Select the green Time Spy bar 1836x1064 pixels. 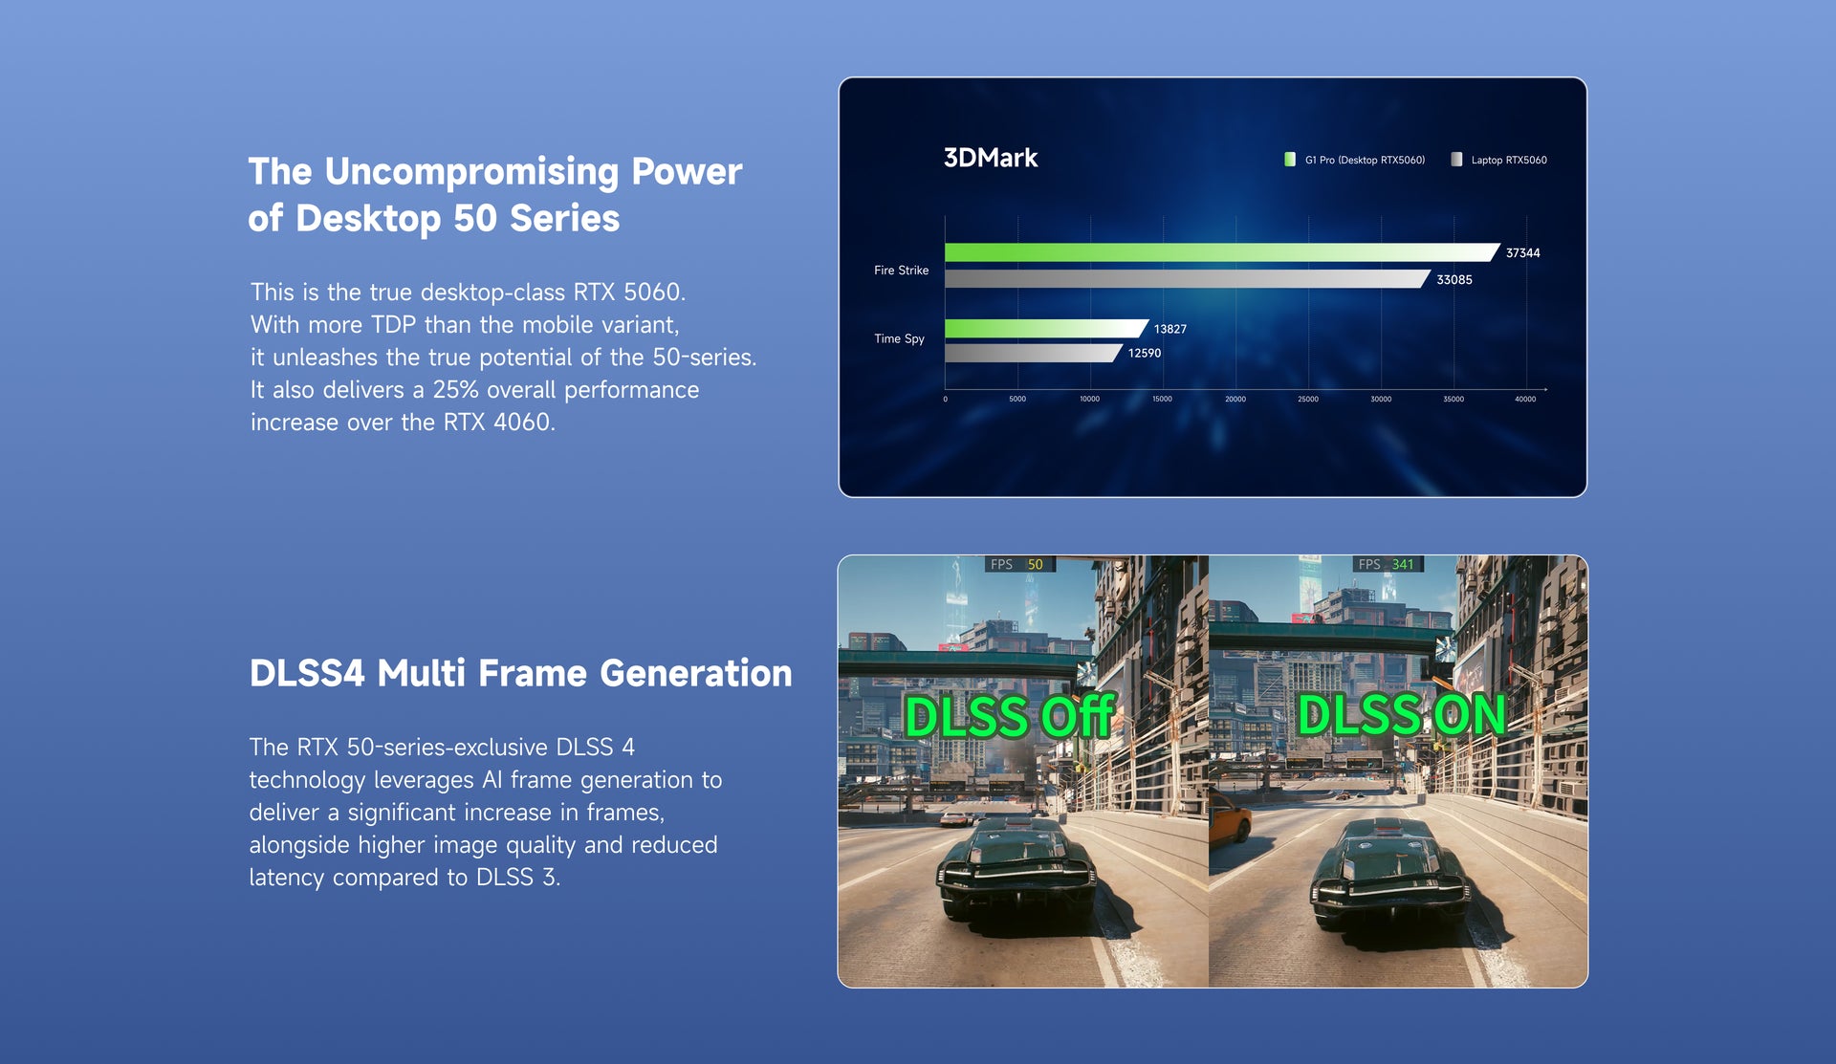pyautogui.click(x=1046, y=329)
